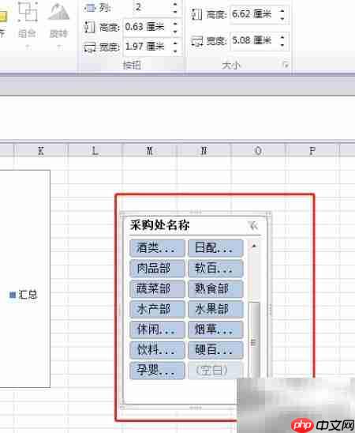Select the 休闲... slicer item
This screenshot has width=355, height=433.
coord(157,329)
